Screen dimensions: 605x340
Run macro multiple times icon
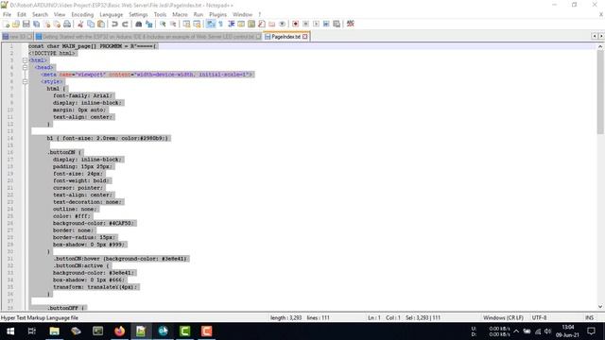pyautogui.click(x=326, y=24)
